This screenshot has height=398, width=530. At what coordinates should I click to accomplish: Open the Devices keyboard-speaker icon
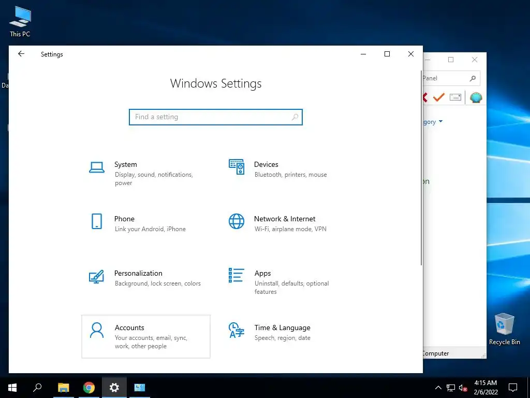(x=236, y=167)
